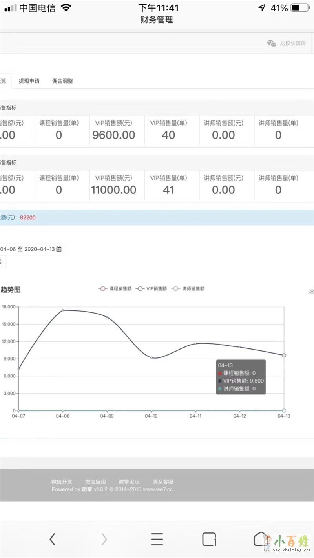The width and height of the screenshot is (314, 558).
Task: Tap the browser back arrow
Action: tap(52, 540)
